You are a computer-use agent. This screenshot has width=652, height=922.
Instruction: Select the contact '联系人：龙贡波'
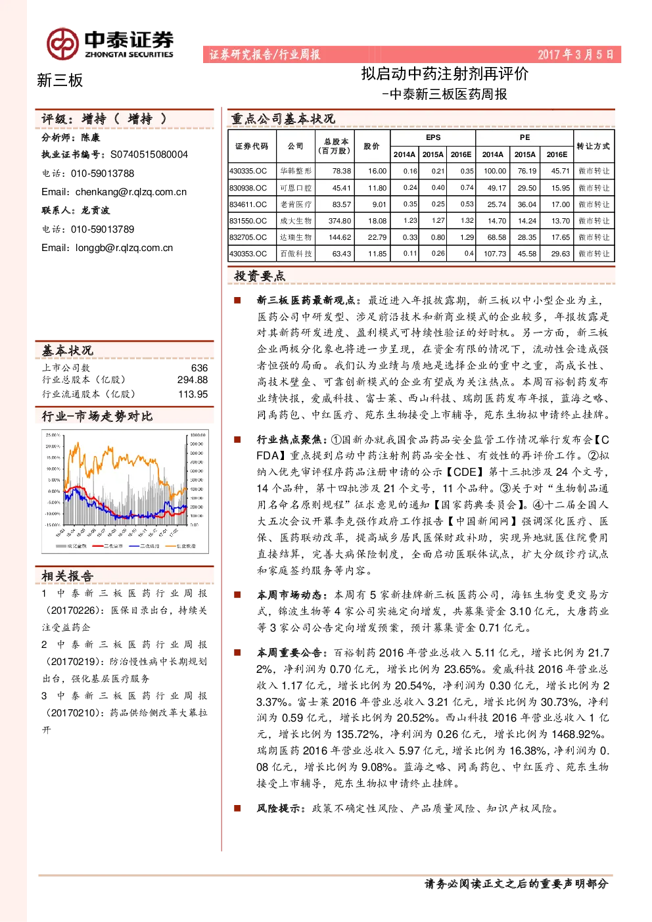click(76, 210)
